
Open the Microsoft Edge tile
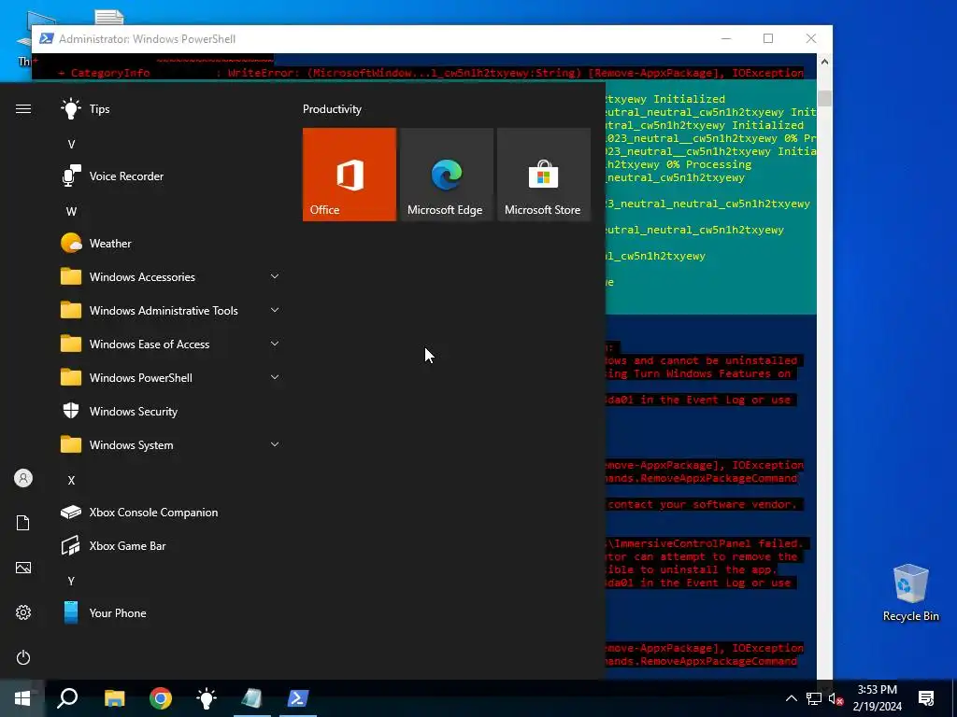pos(446,175)
